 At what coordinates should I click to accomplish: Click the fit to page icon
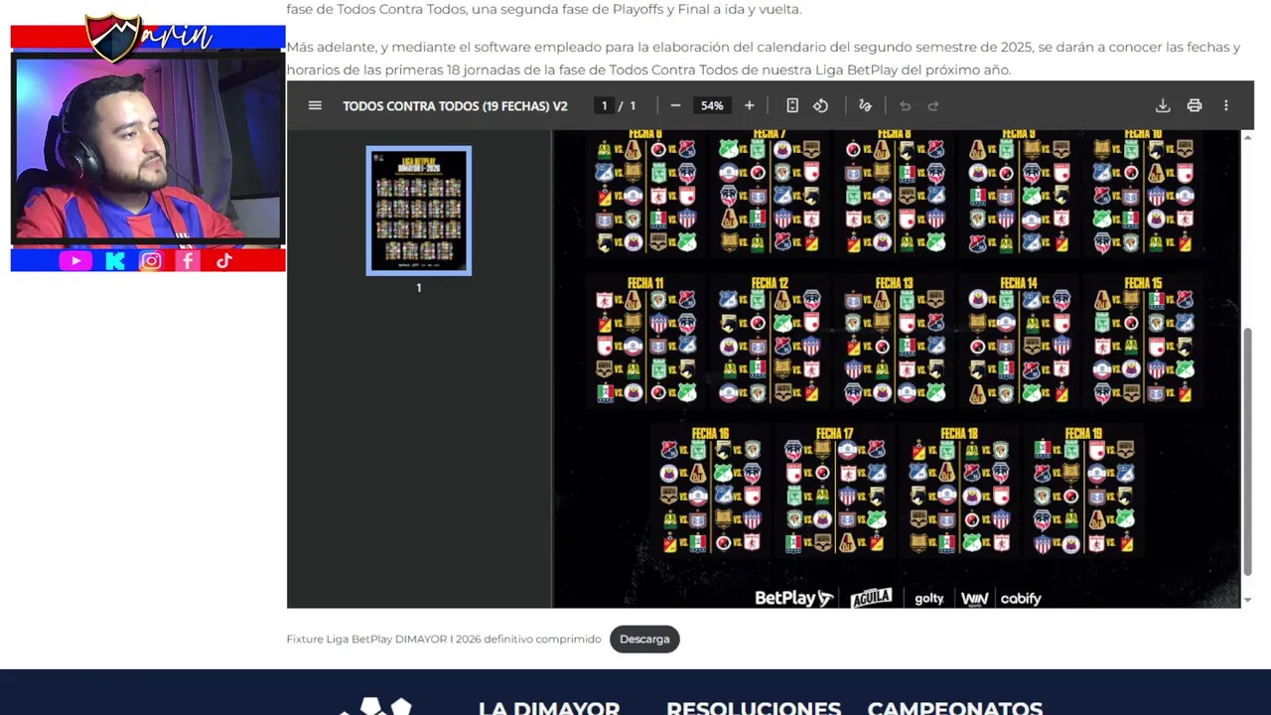tap(792, 105)
